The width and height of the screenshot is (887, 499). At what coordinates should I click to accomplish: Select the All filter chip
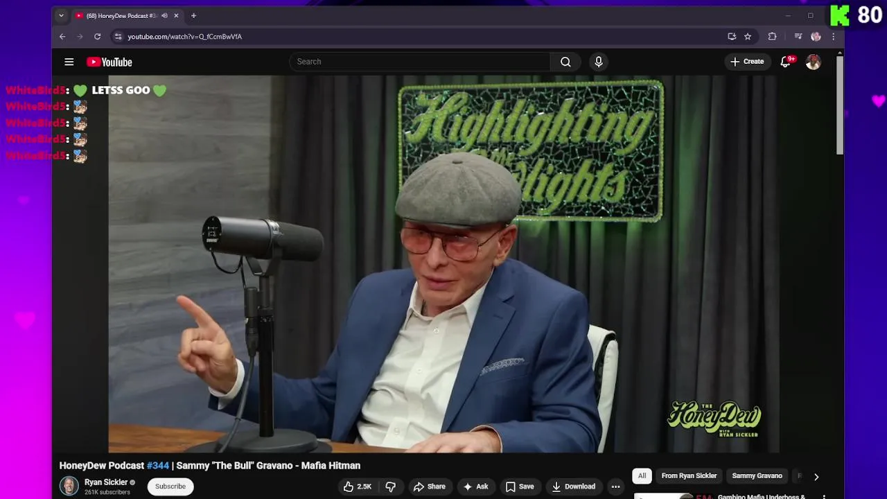click(642, 476)
